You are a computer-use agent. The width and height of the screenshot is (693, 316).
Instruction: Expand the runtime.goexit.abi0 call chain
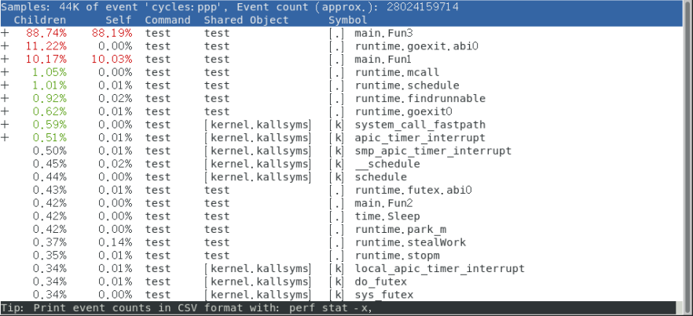[5, 46]
